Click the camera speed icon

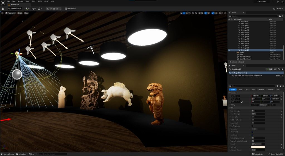[x=221, y=13]
